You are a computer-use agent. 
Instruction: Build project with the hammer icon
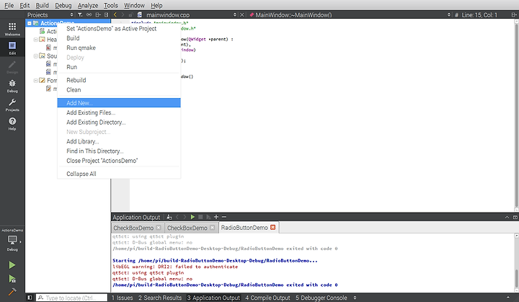[12, 292]
